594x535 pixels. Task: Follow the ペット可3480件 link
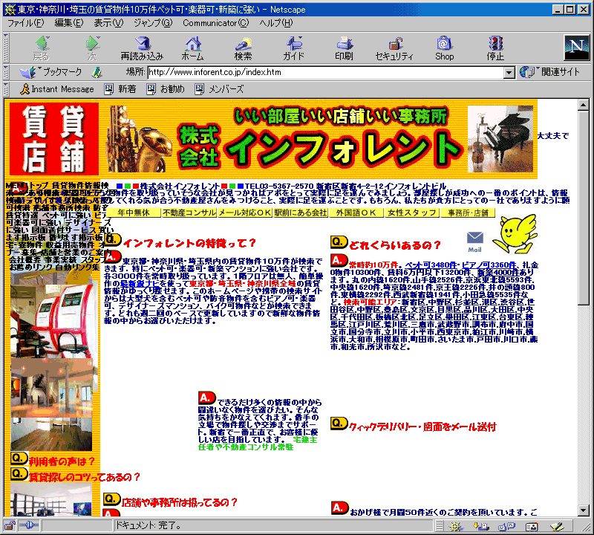click(x=431, y=265)
